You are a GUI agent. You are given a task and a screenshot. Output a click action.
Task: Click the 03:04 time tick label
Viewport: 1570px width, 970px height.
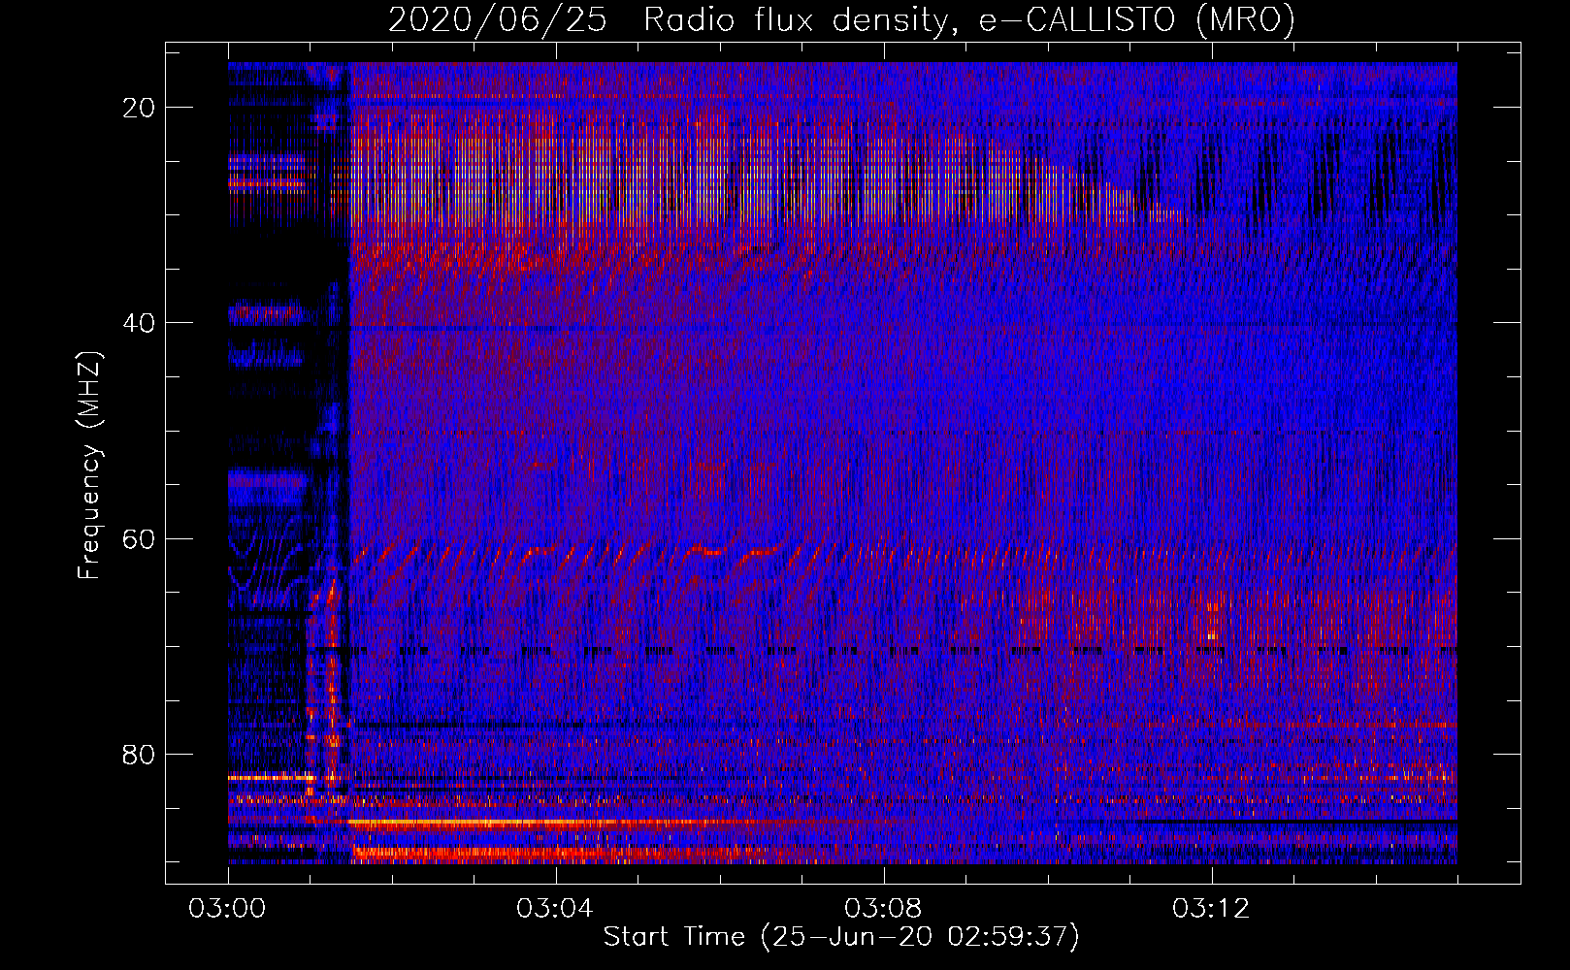[555, 909]
